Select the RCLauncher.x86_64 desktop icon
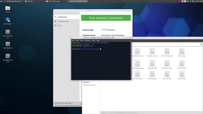The image size is (203, 114). pyautogui.click(x=8, y=34)
